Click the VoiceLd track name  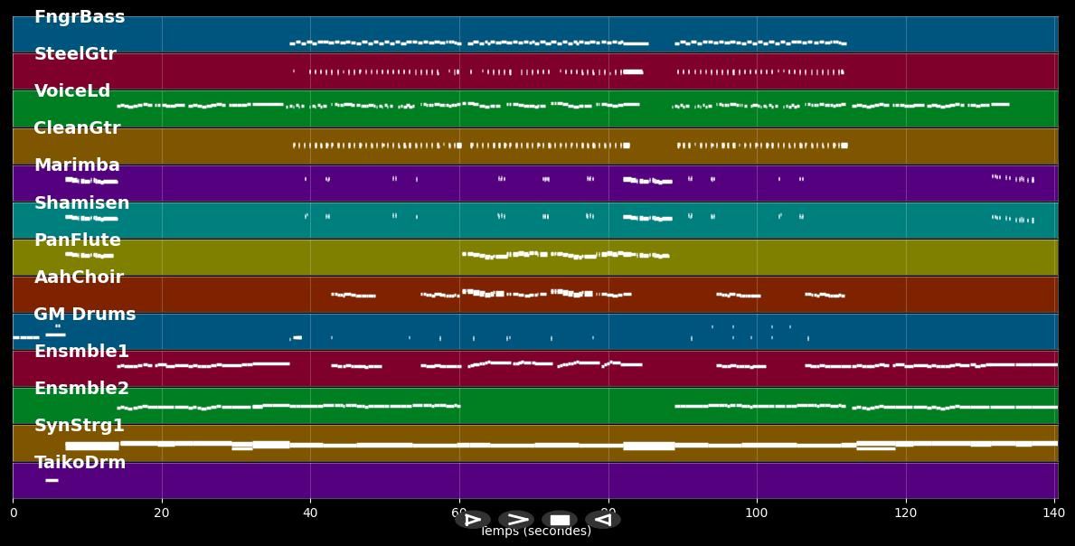click(x=72, y=91)
